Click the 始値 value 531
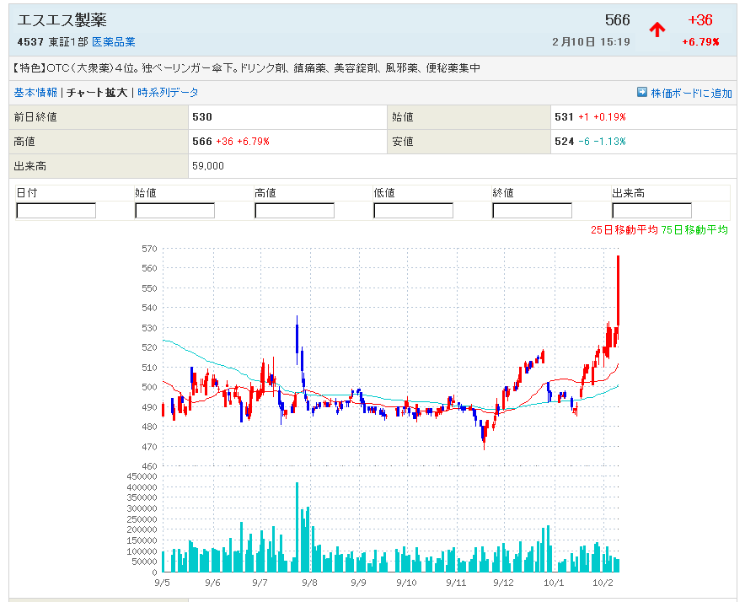745x602 pixels. pyautogui.click(x=564, y=117)
